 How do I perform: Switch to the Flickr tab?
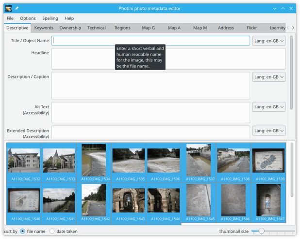(251, 28)
